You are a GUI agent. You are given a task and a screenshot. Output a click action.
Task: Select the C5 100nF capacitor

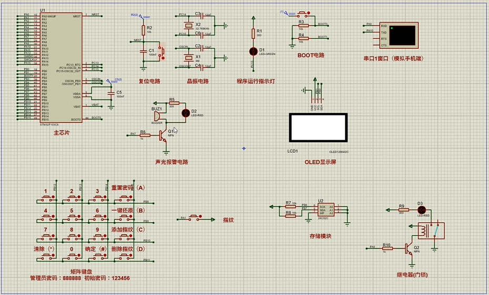point(111,94)
